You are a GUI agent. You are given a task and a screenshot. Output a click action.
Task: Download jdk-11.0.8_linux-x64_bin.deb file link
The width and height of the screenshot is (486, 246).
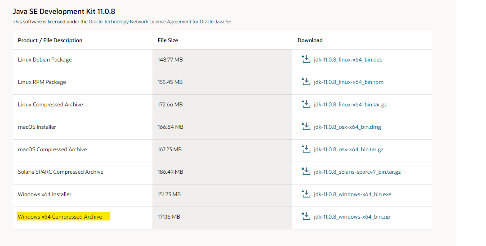pyautogui.click(x=348, y=60)
